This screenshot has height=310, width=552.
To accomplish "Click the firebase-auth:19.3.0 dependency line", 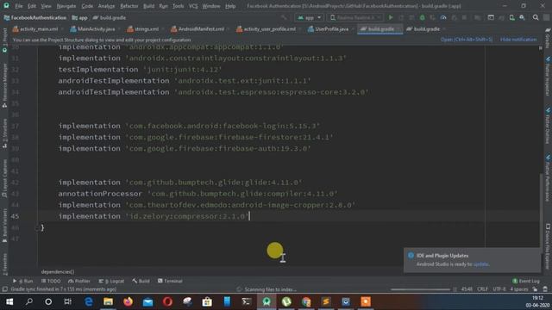I will (x=185, y=148).
